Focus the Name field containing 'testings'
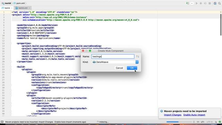 tap(113, 56)
